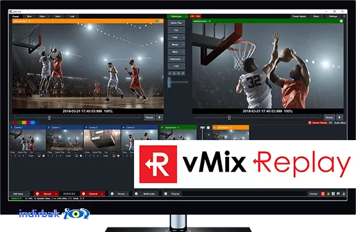Viewport: 356px width, 232px height.
Task: Click Camera 1 monitor icon
Action: click(39, 156)
